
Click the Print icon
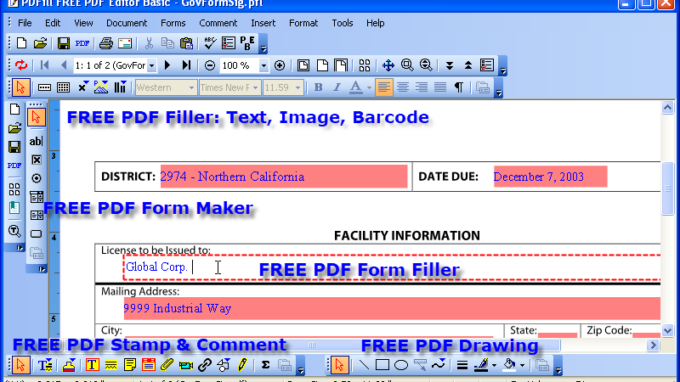point(105,43)
